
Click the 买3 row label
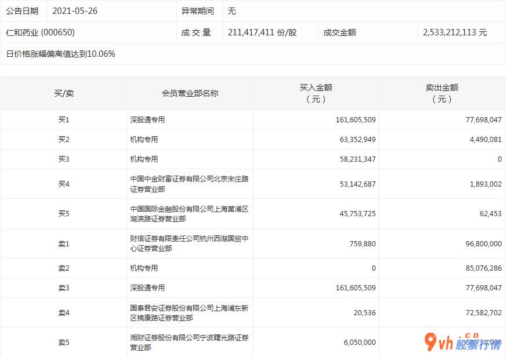click(64, 159)
